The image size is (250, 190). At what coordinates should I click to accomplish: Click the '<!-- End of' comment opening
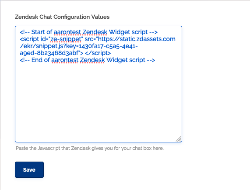pos(35,60)
